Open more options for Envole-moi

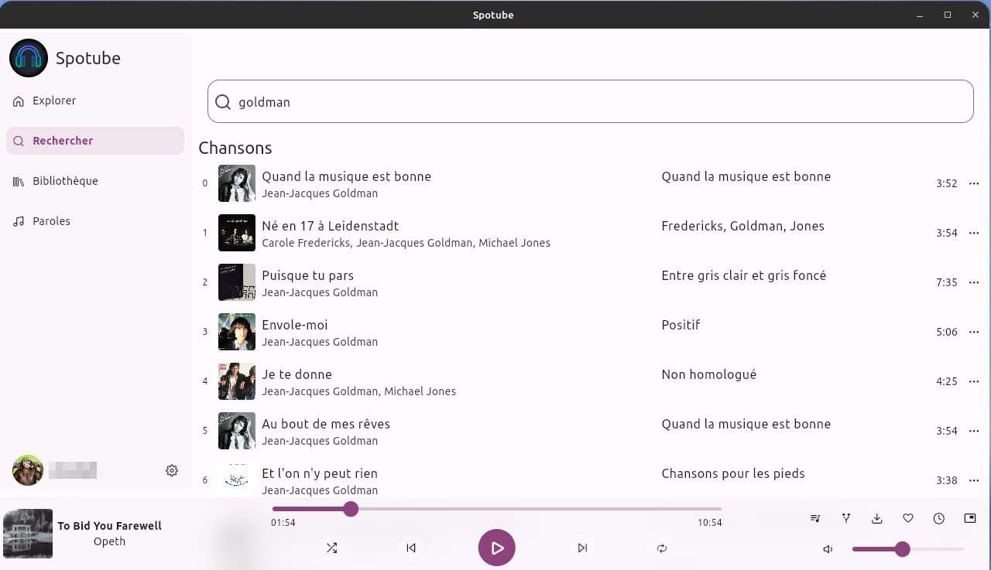(974, 332)
